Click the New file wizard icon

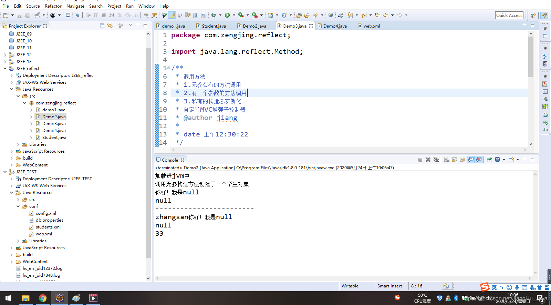point(6,15)
